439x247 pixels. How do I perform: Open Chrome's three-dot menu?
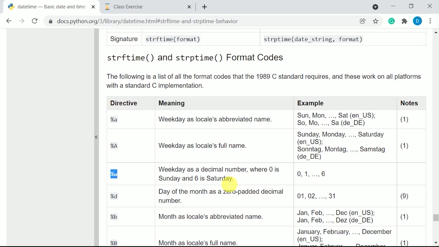(430, 21)
